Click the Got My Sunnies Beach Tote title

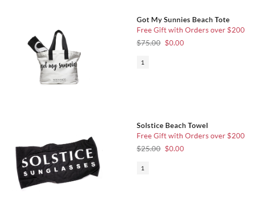click(x=183, y=20)
